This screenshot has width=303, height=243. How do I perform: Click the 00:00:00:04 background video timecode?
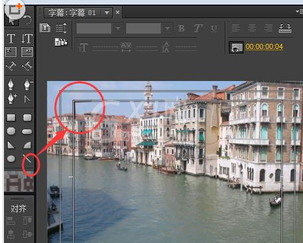(x=264, y=46)
